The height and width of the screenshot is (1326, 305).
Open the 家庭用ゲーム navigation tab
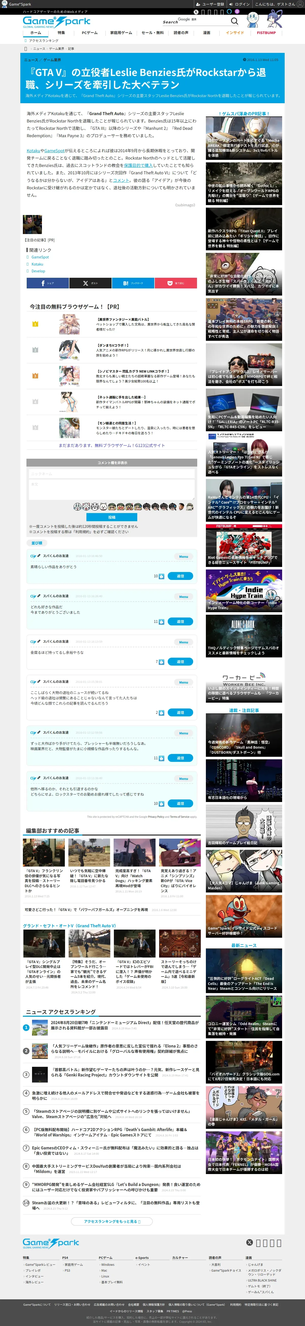pos(121,33)
